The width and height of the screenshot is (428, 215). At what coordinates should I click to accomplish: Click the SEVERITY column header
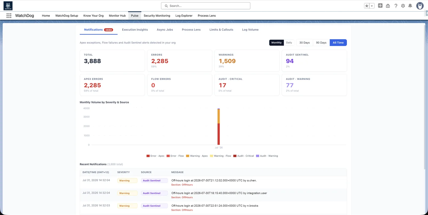tap(123, 172)
